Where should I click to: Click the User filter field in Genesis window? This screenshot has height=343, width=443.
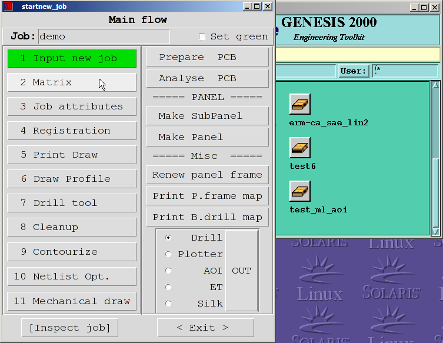[405, 71]
